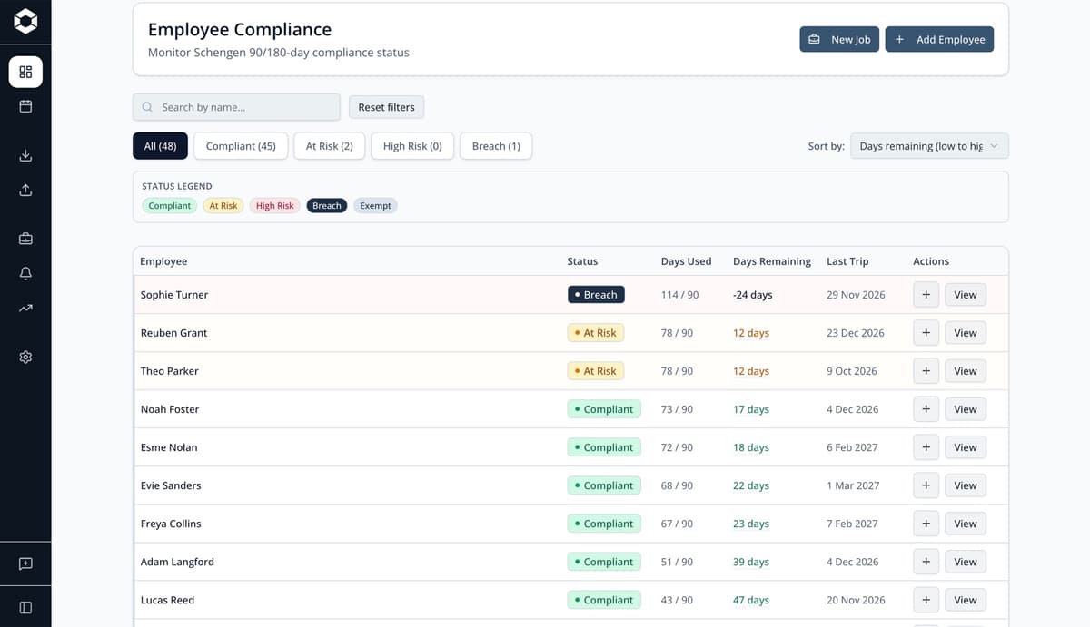
Task: Click the feedback message-plus icon in sidebar
Action: coord(25,563)
